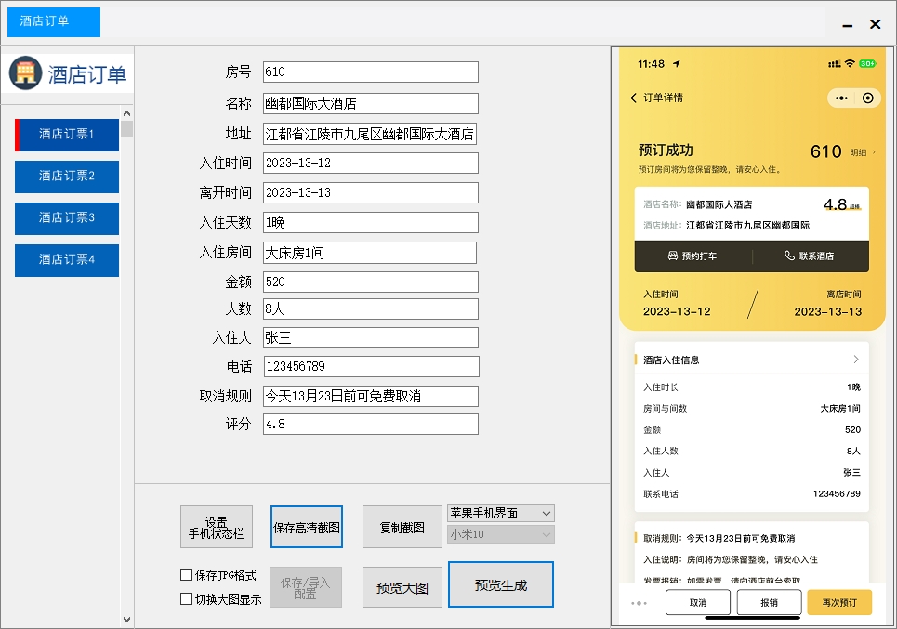Select the 酒店订票4 tab

(66, 260)
